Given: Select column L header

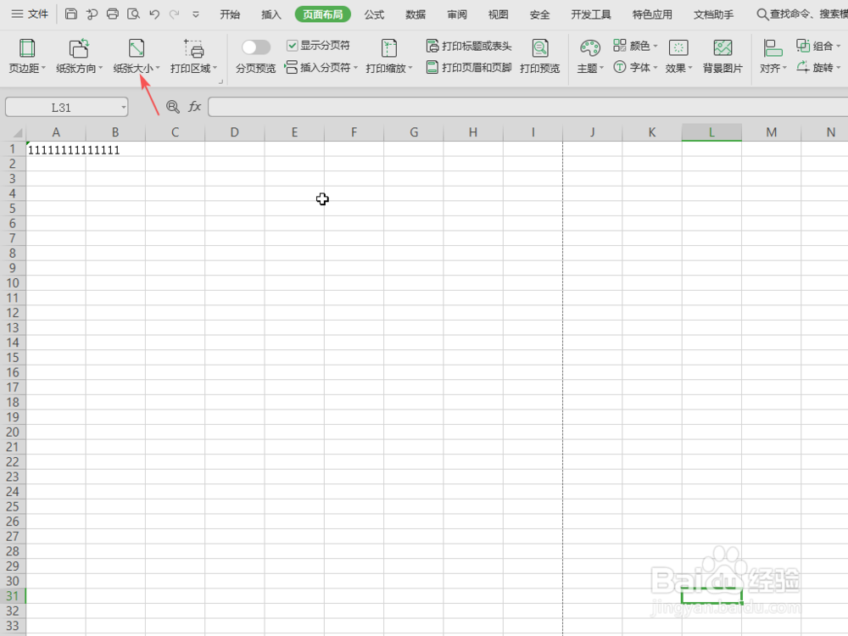Looking at the screenshot, I should [x=711, y=132].
